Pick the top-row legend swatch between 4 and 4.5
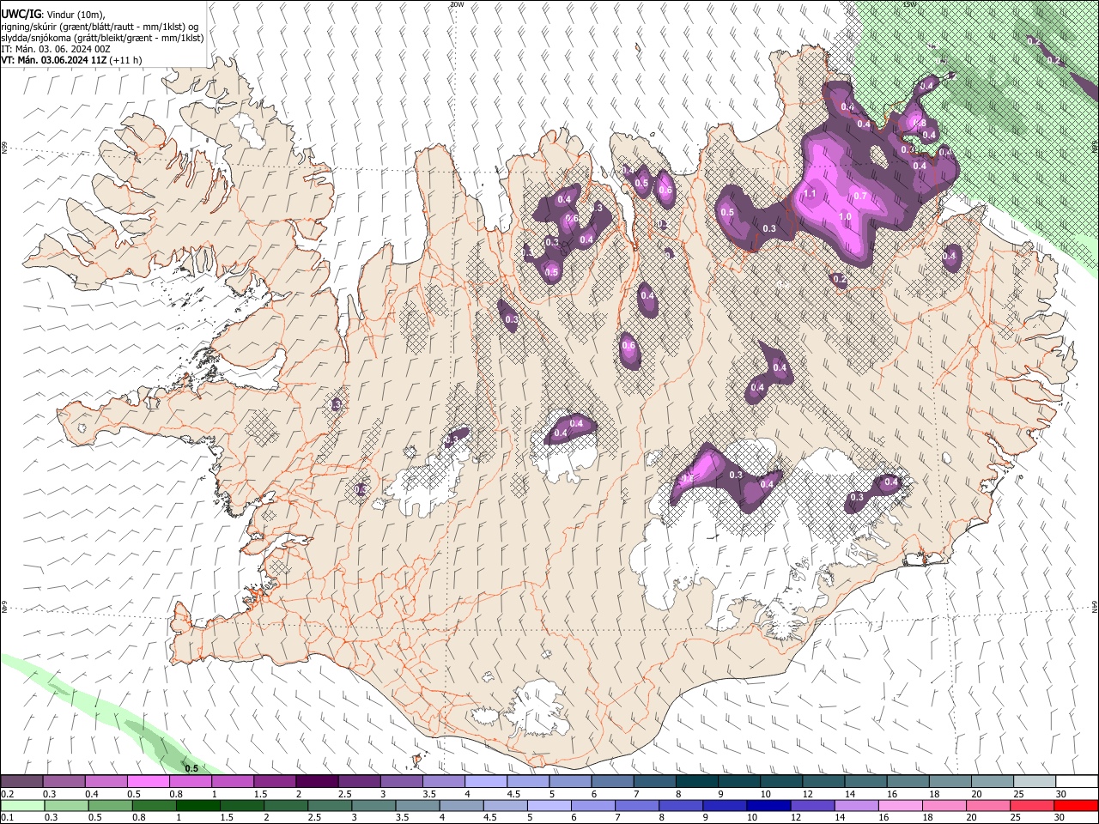 (x=485, y=782)
